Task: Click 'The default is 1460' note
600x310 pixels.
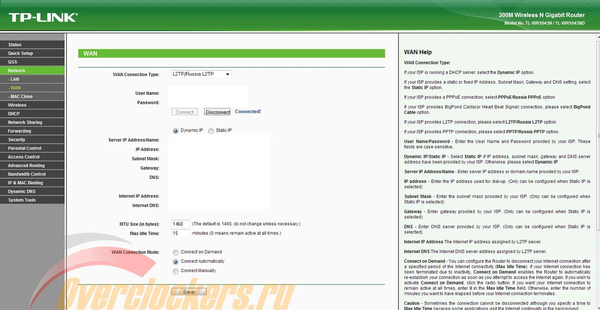Action: click(x=246, y=224)
